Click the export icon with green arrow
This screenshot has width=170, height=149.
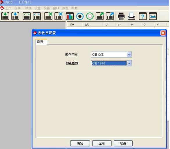(100, 16)
